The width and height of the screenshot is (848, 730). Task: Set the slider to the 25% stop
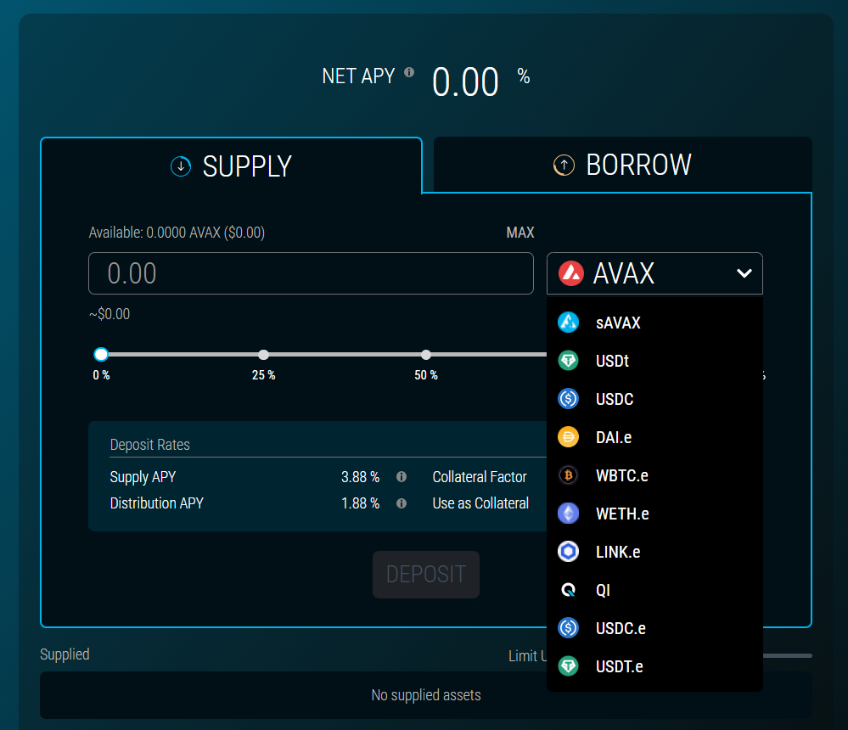pos(263,355)
